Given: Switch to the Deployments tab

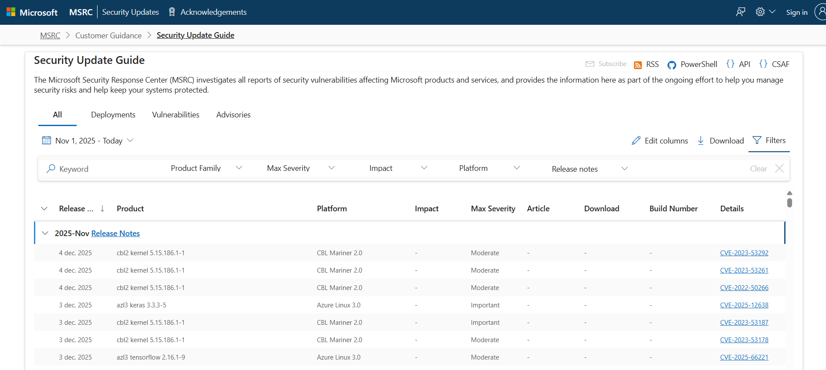Looking at the screenshot, I should [x=113, y=115].
